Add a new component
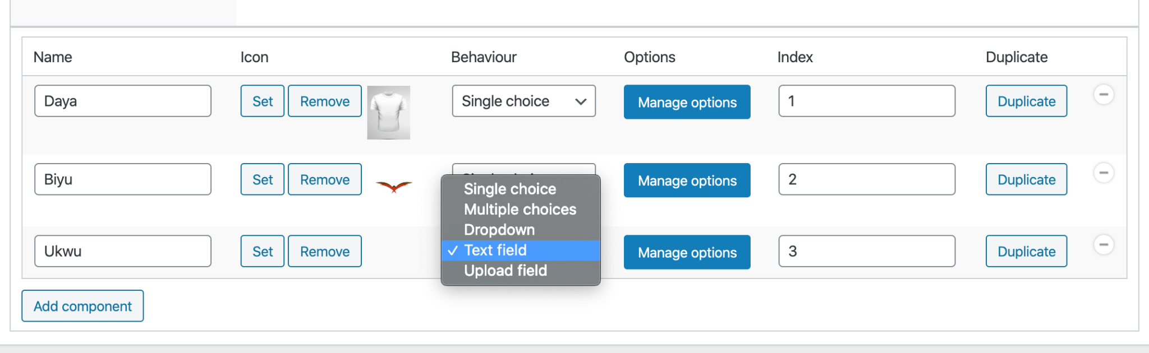 click(x=82, y=306)
